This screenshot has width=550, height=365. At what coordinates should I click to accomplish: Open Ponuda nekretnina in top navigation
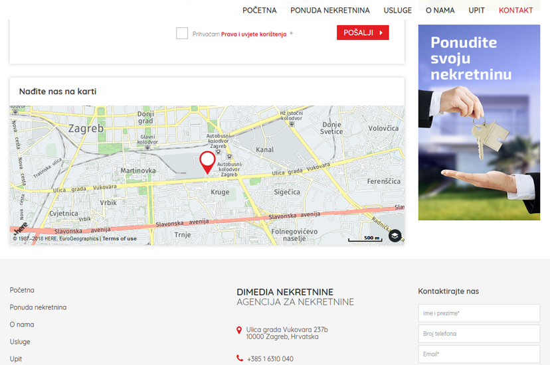point(329,10)
